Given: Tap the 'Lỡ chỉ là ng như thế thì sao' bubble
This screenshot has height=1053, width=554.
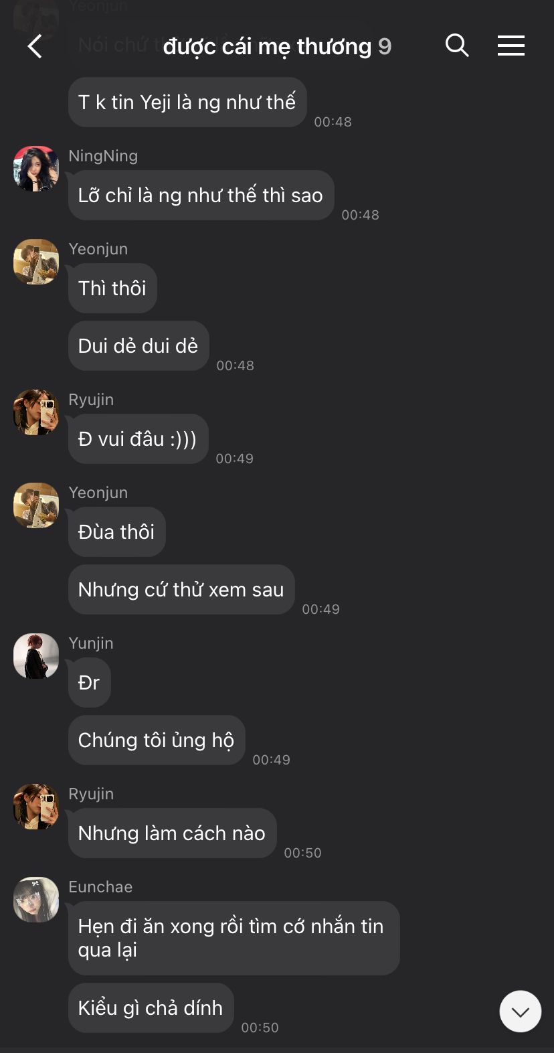Looking at the screenshot, I should click(201, 195).
